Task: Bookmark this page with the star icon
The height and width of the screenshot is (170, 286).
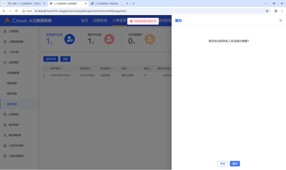Action: point(267,11)
